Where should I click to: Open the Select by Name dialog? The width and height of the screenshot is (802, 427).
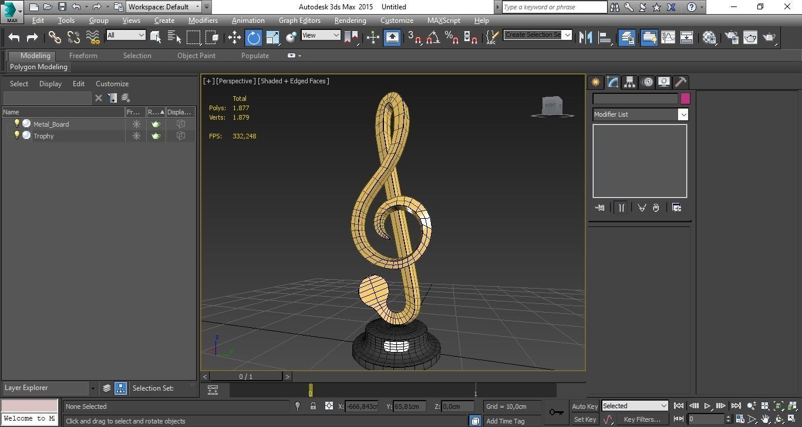(174, 37)
